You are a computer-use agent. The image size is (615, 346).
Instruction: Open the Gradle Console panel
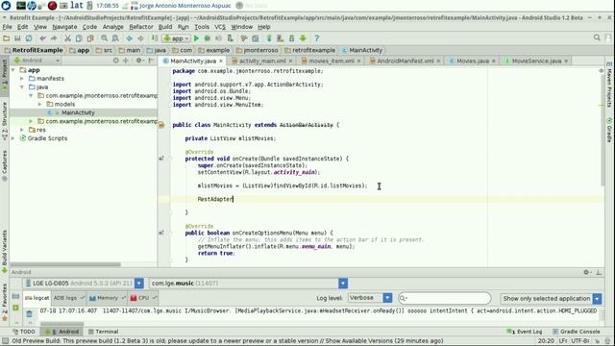(x=577, y=332)
